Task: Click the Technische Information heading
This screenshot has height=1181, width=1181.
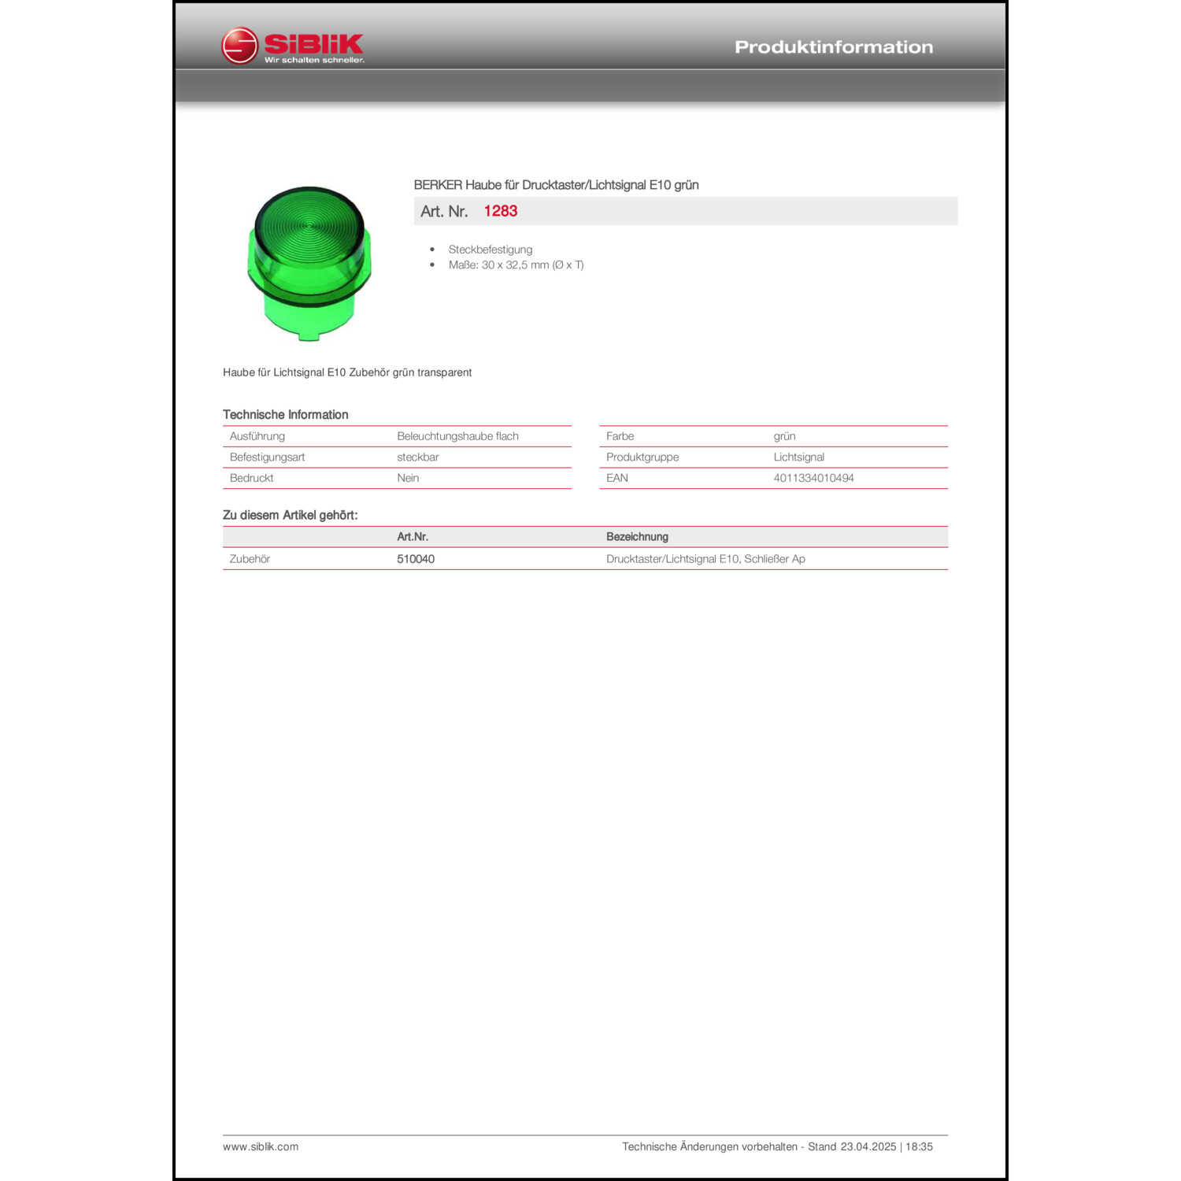Action: click(x=285, y=415)
